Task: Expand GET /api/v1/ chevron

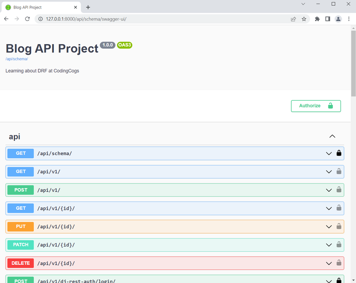Action: [329, 172]
